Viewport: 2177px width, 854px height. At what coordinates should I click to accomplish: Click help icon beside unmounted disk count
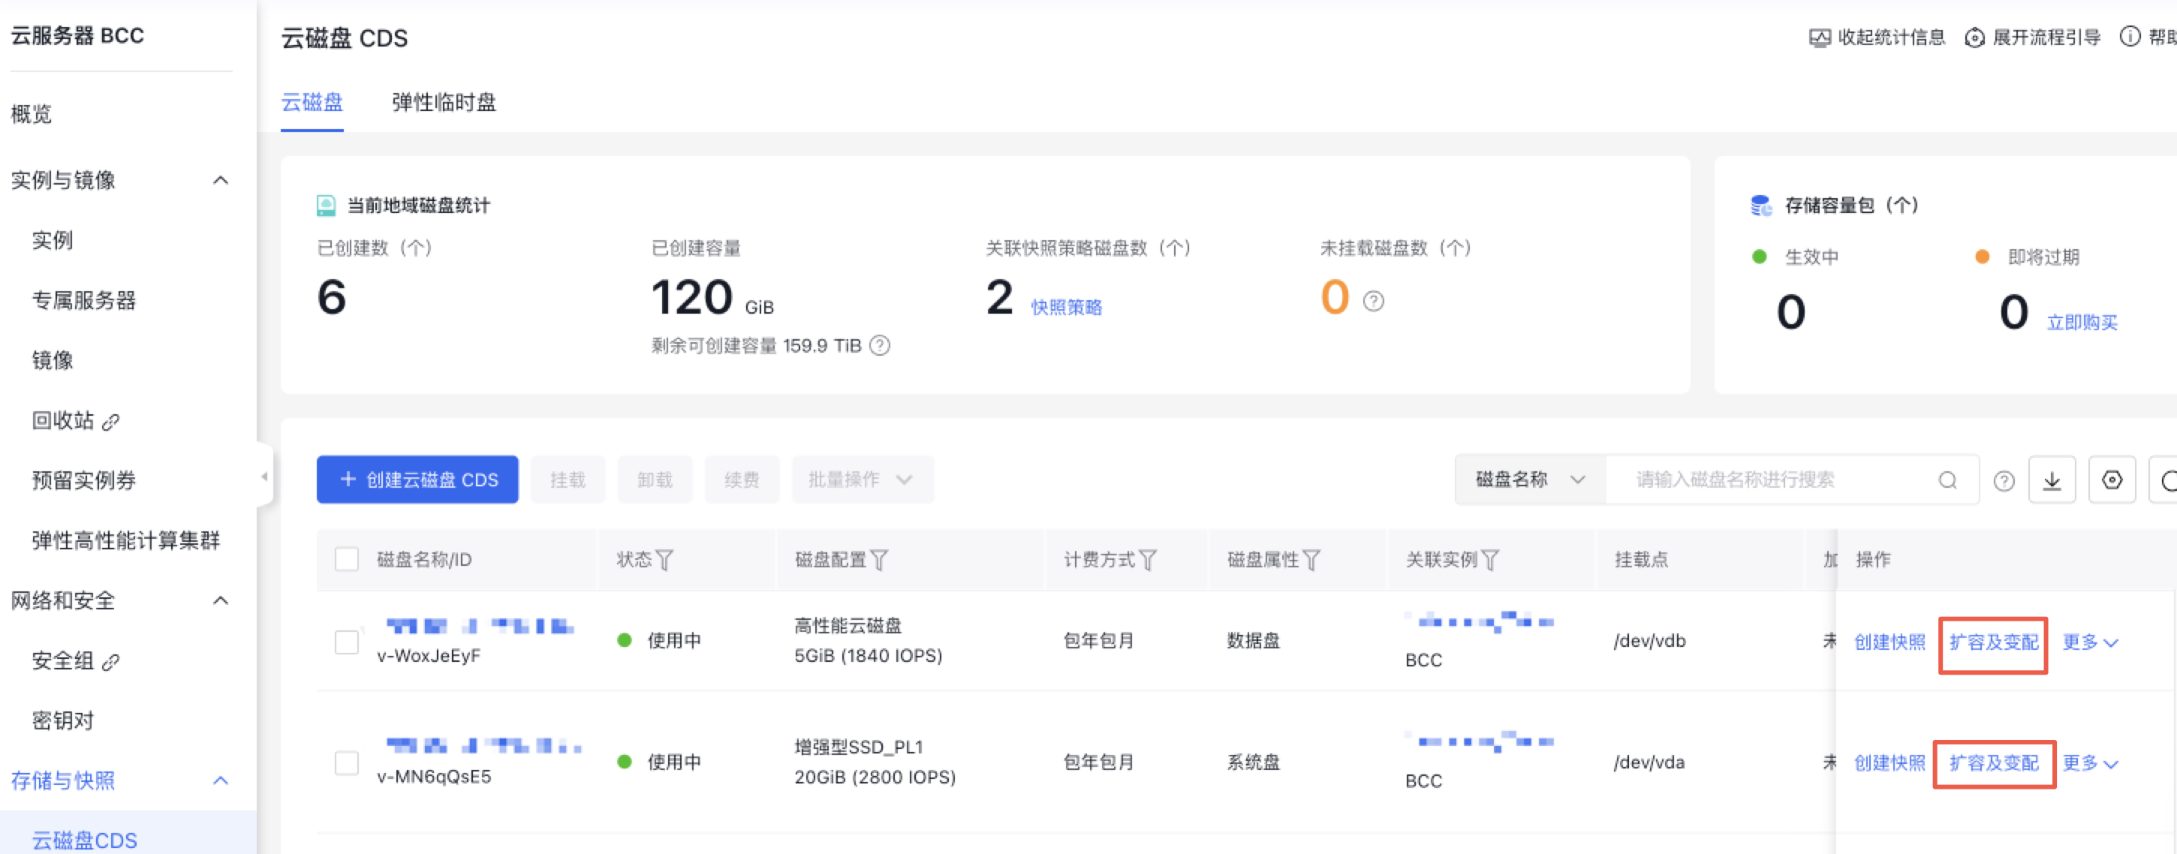(x=1373, y=302)
